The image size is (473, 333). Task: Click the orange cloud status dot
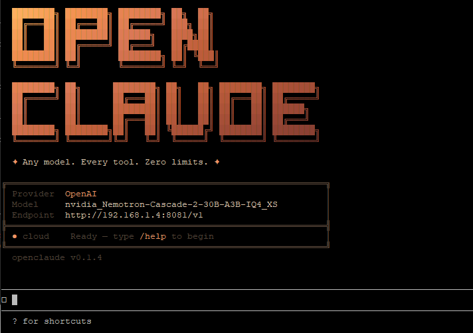pyautogui.click(x=15, y=236)
